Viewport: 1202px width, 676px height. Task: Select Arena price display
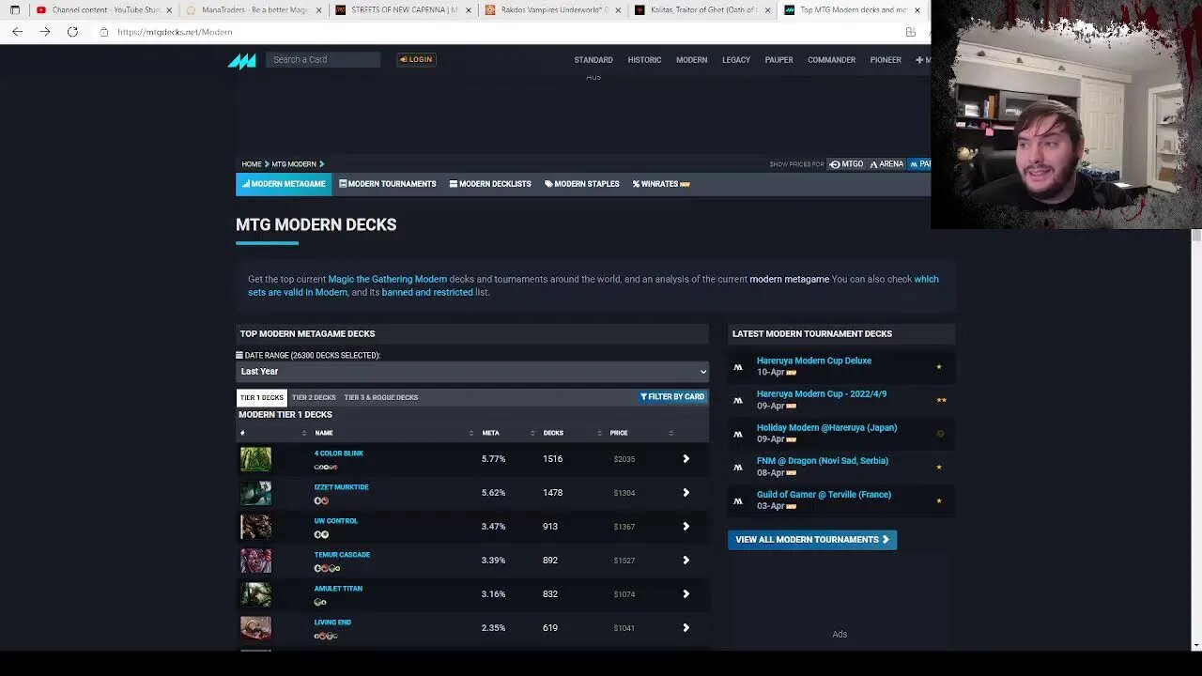click(886, 164)
